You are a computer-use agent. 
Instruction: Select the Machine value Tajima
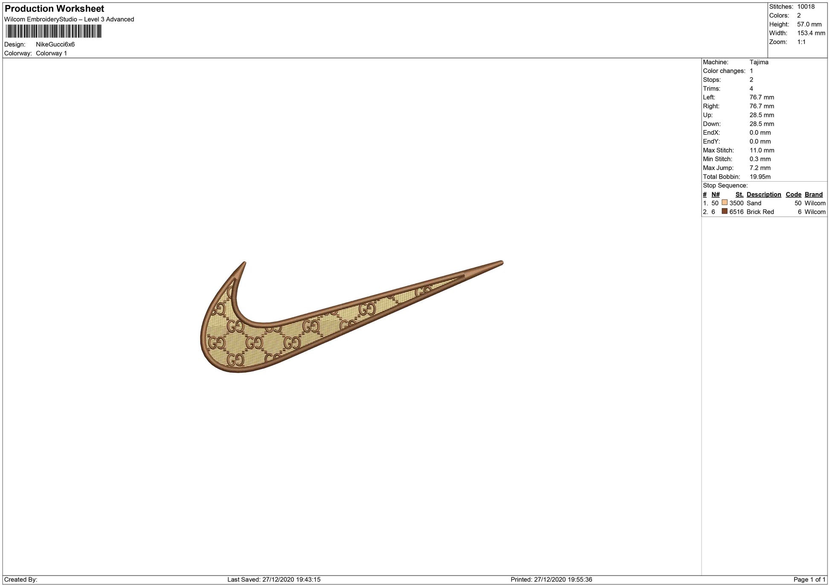759,62
